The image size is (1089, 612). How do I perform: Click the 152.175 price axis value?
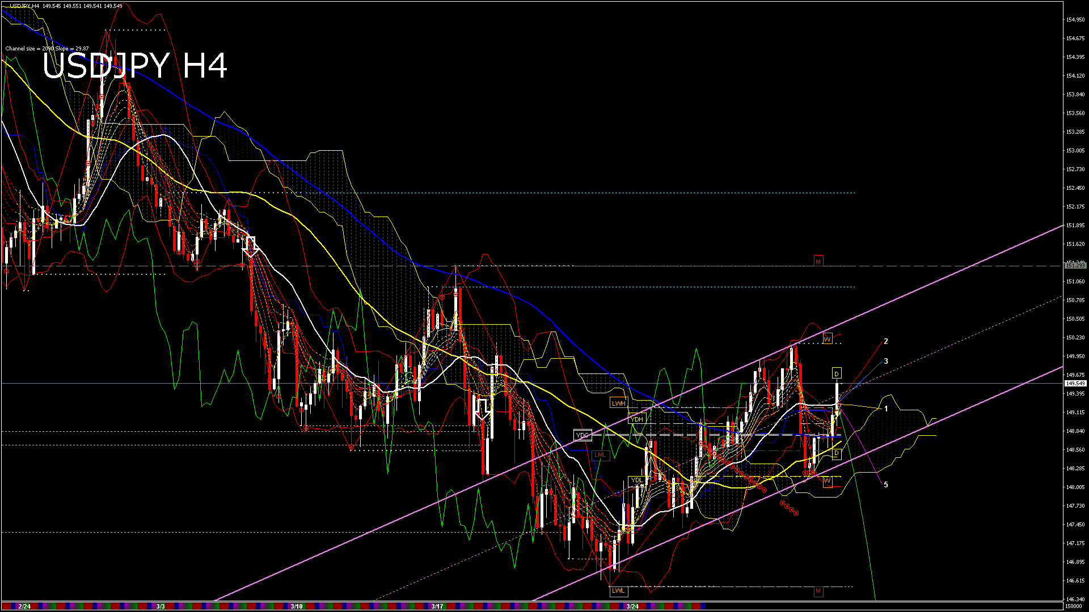pyautogui.click(x=1075, y=207)
